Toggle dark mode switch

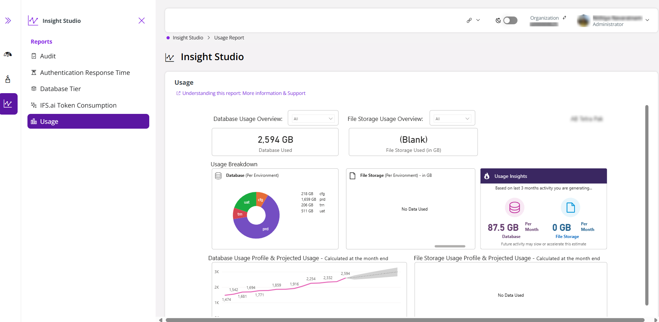pos(510,20)
